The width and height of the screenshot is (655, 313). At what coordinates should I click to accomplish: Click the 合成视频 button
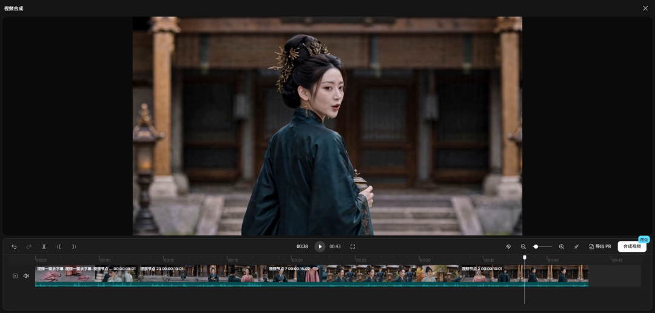632,247
